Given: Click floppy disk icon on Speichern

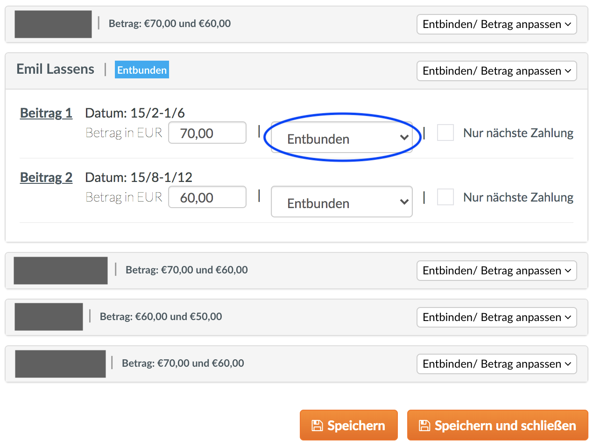Looking at the screenshot, I should pyautogui.click(x=317, y=426).
